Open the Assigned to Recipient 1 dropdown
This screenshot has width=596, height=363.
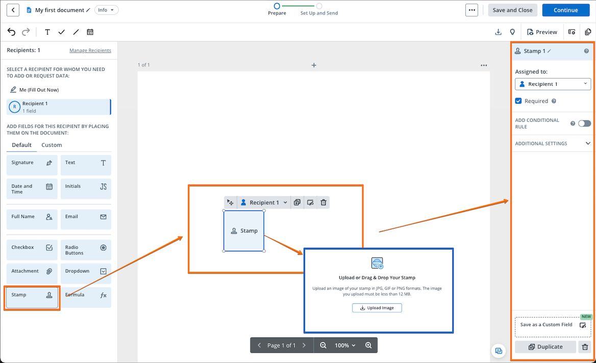[x=553, y=84]
